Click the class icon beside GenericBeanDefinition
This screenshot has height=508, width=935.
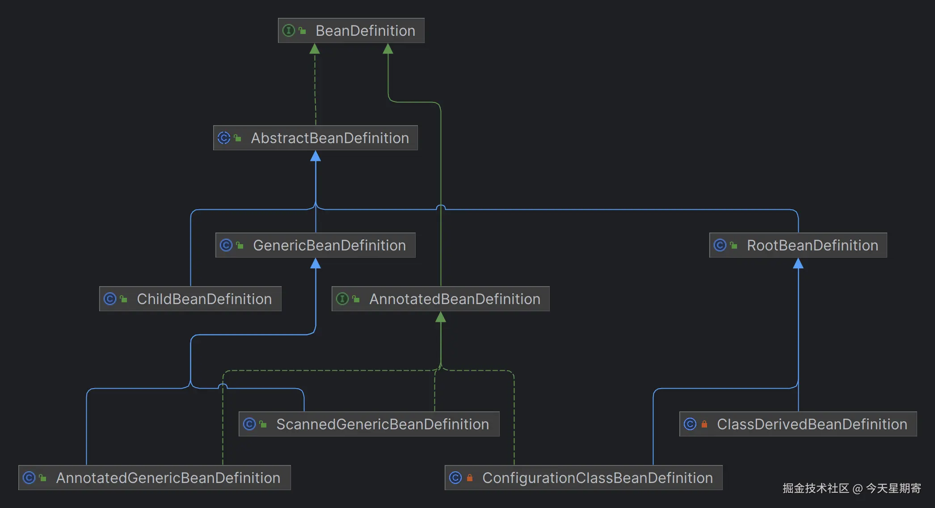click(x=226, y=245)
